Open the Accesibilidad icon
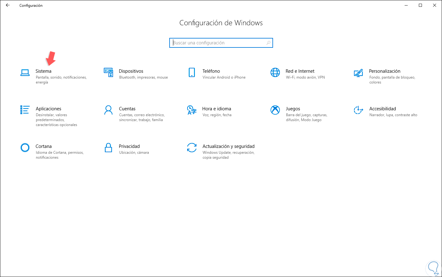 [x=358, y=110]
